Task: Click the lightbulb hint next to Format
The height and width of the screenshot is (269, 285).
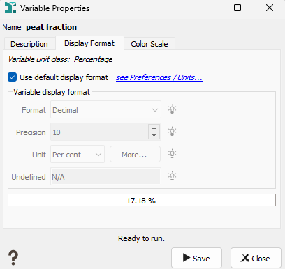Action: [172, 109]
